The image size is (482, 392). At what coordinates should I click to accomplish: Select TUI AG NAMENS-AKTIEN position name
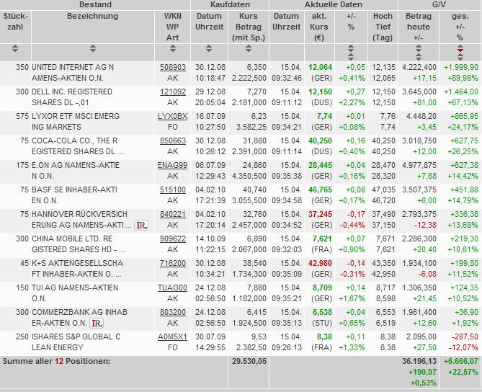75,288
